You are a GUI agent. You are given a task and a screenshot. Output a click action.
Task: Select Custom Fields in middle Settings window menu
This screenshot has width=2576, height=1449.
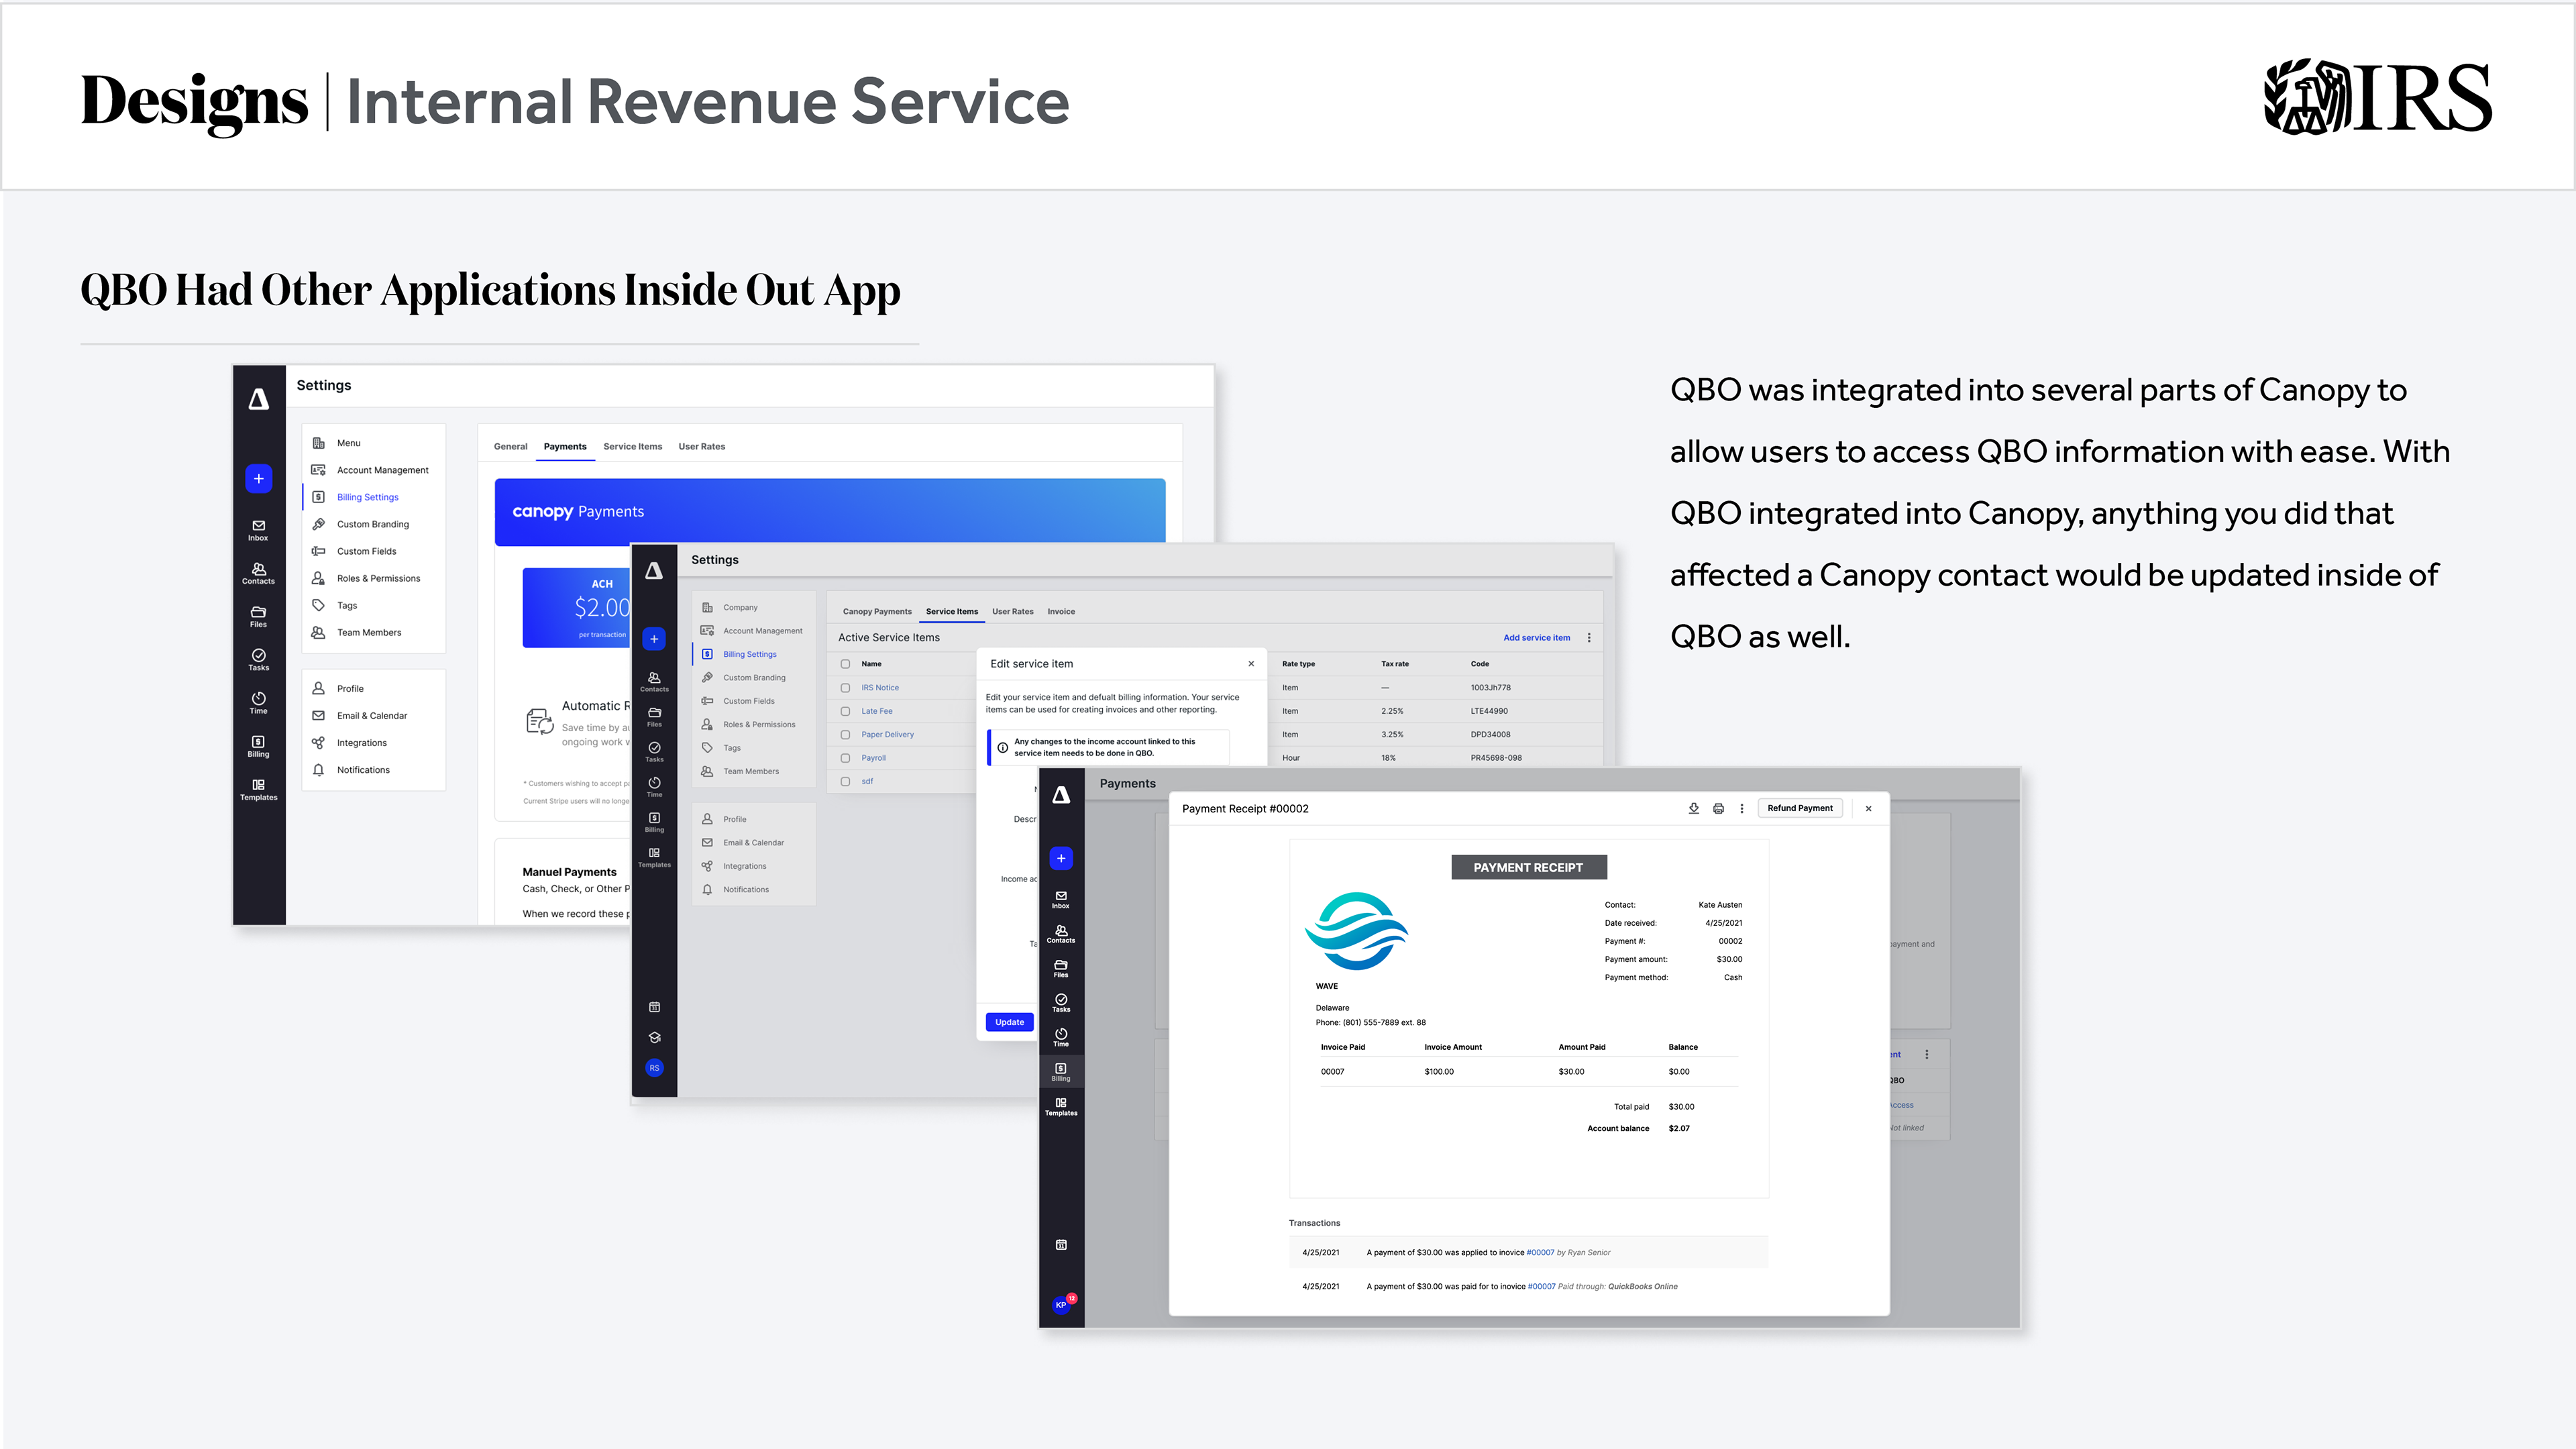(754, 701)
